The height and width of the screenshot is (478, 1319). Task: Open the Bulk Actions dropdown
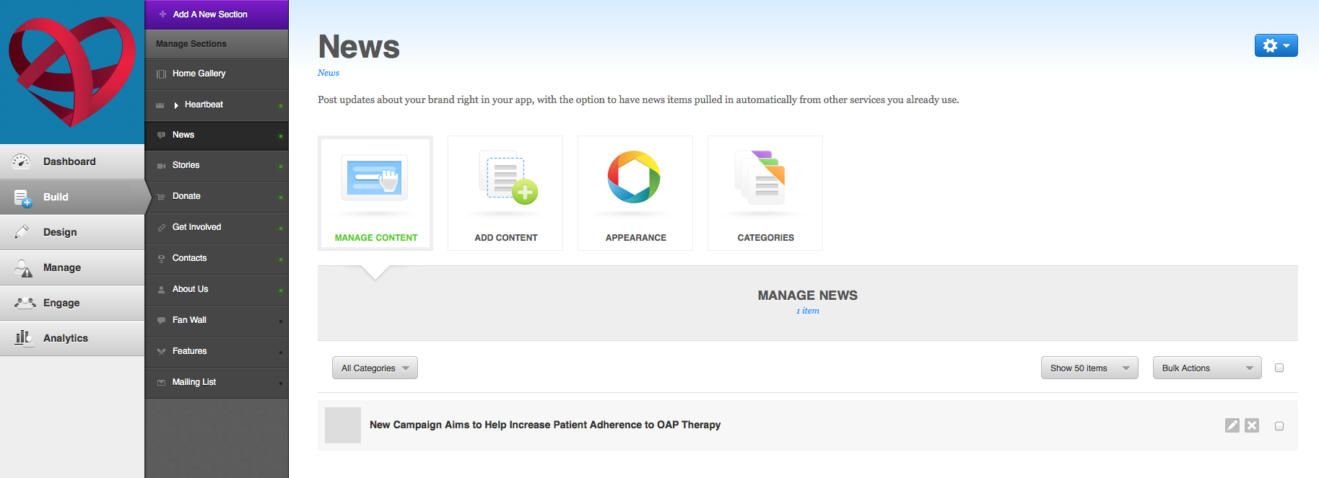tap(1207, 368)
